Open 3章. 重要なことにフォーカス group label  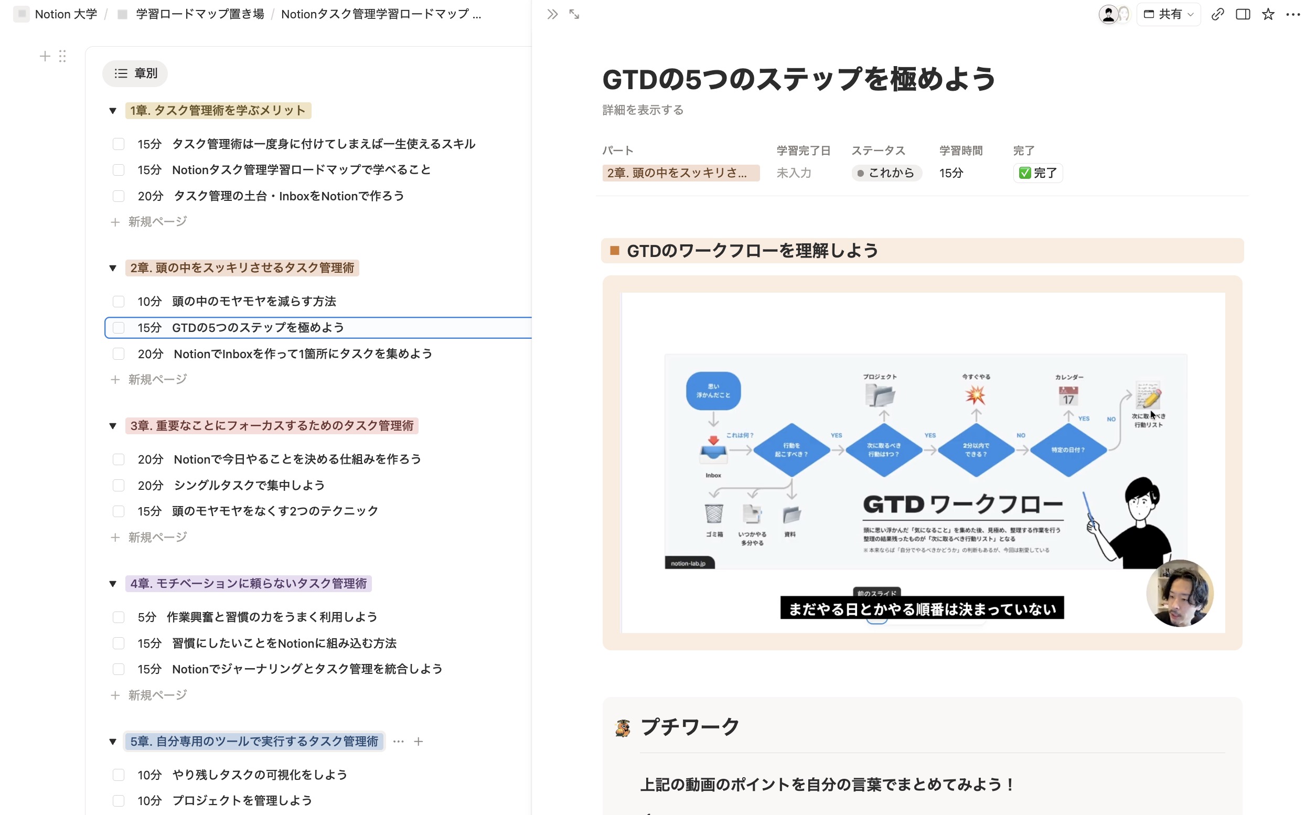pyautogui.click(x=272, y=426)
